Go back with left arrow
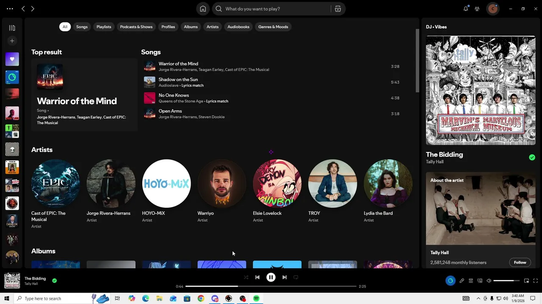Viewport: 542px width, 304px height. tap(23, 9)
